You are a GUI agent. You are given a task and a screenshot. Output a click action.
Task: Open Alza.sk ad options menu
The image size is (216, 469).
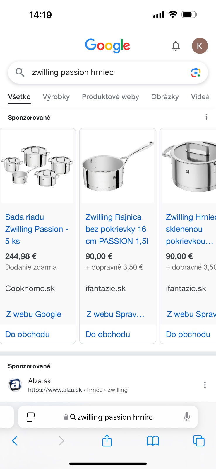pos(205,385)
